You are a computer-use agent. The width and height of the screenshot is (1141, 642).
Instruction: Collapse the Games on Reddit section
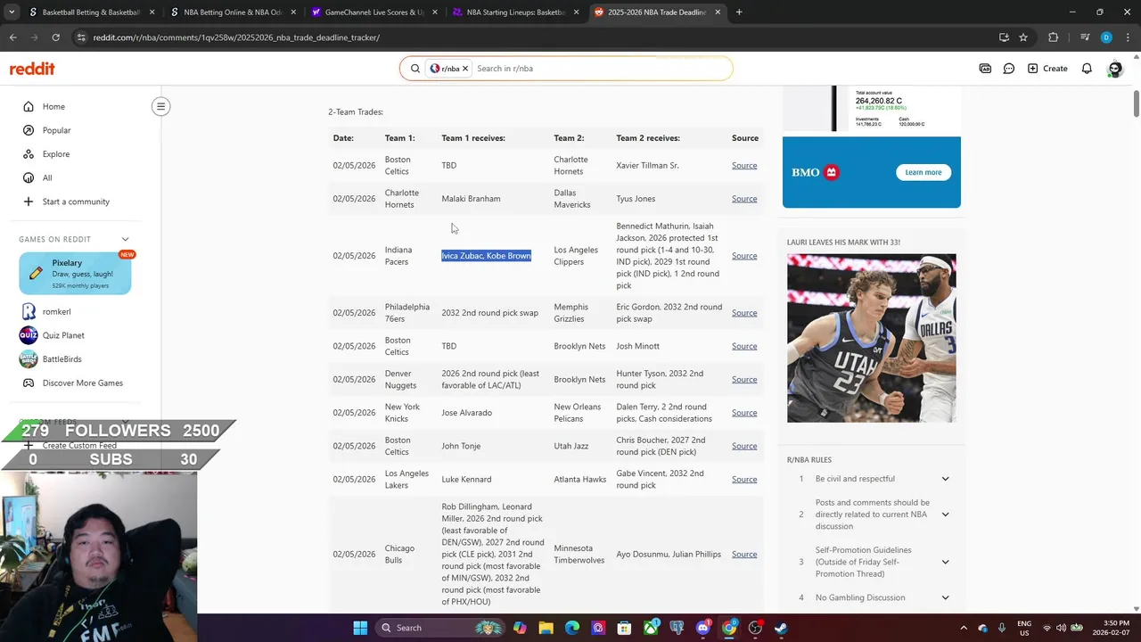point(125,239)
